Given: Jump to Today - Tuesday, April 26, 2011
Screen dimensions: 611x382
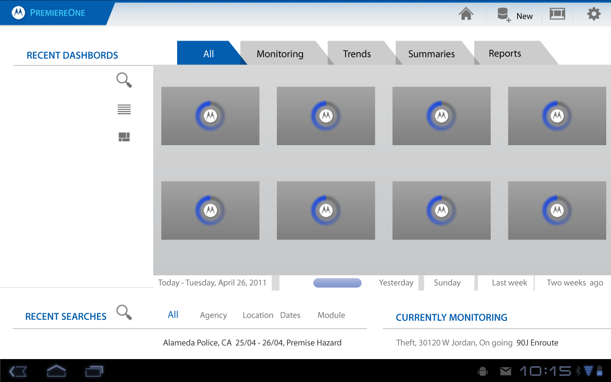Looking at the screenshot, I should (212, 283).
